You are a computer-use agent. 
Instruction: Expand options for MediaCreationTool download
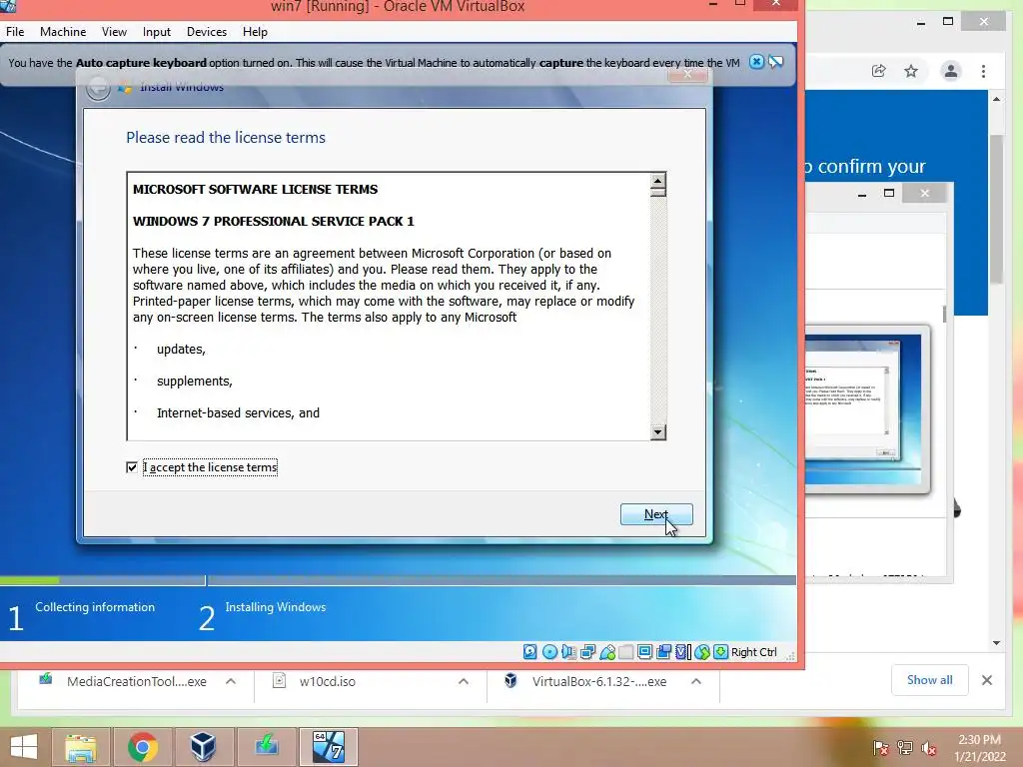tap(231, 681)
